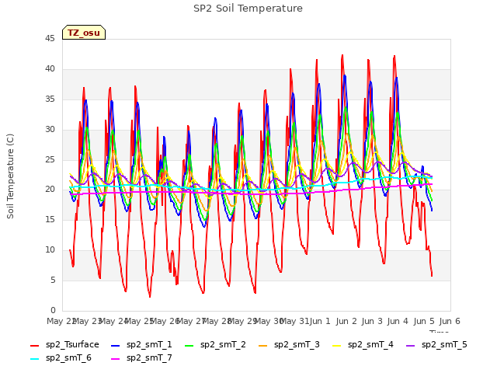The height and width of the screenshot is (373, 497).
Task: Click the magenta sp2_smT_7 legend swatch
Action: pos(116,359)
